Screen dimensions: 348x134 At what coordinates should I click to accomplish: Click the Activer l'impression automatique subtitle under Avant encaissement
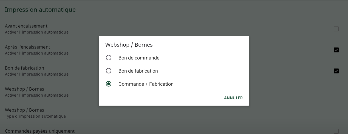point(37,32)
